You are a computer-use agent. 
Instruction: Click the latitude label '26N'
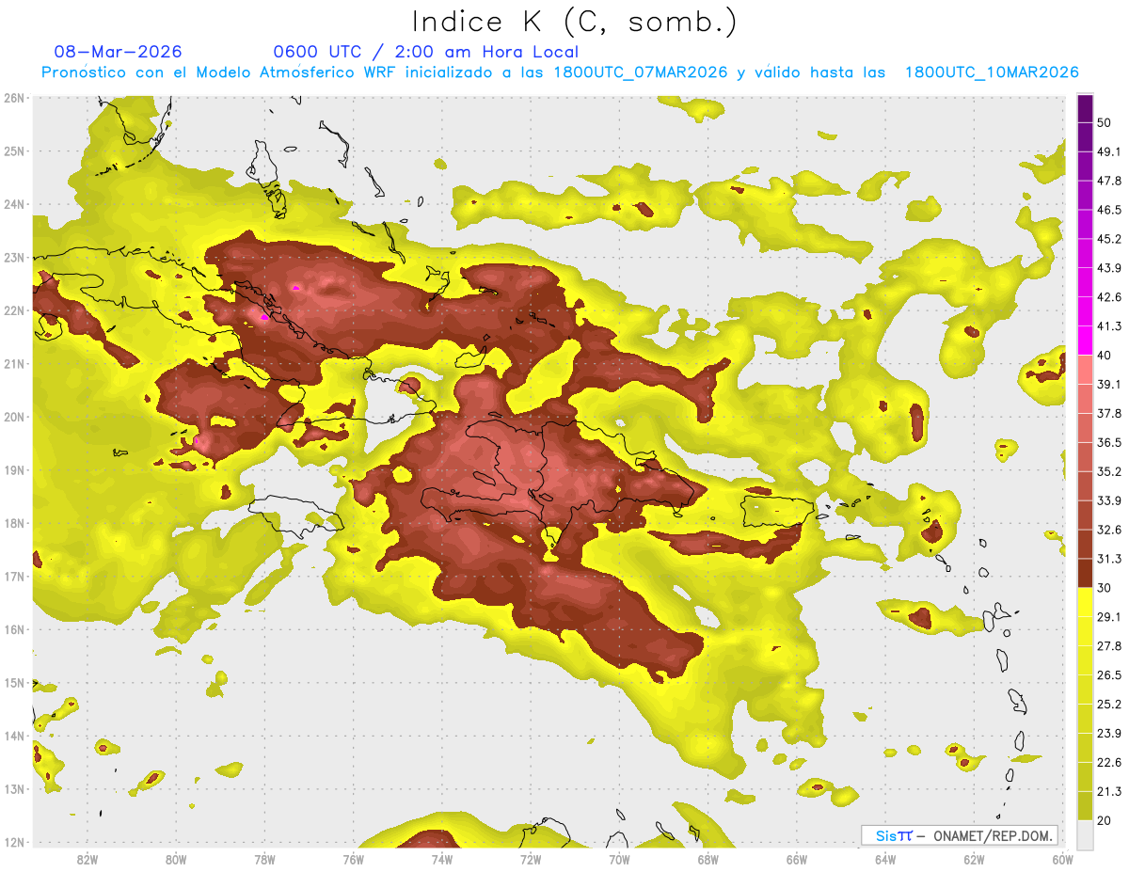coord(14,98)
